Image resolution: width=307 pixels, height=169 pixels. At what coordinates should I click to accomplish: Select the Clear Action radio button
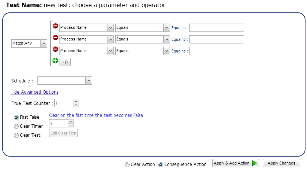click(x=127, y=165)
